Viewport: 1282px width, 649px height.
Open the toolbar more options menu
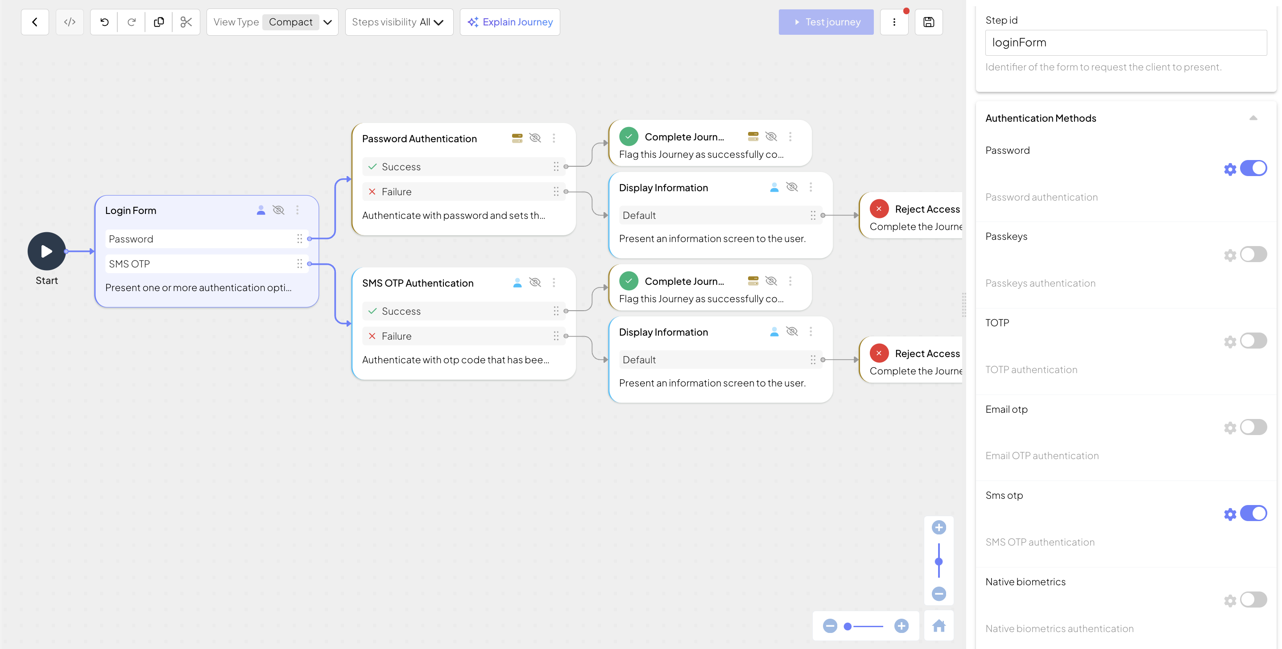(894, 22)
